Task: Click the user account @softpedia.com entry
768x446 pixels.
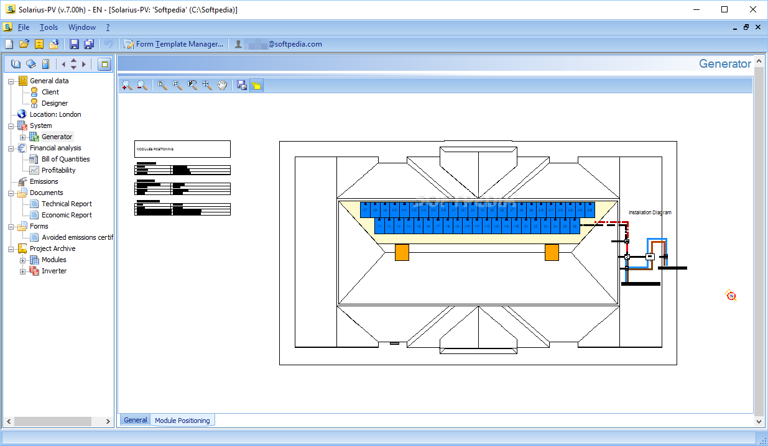Action: click(278, 44)
